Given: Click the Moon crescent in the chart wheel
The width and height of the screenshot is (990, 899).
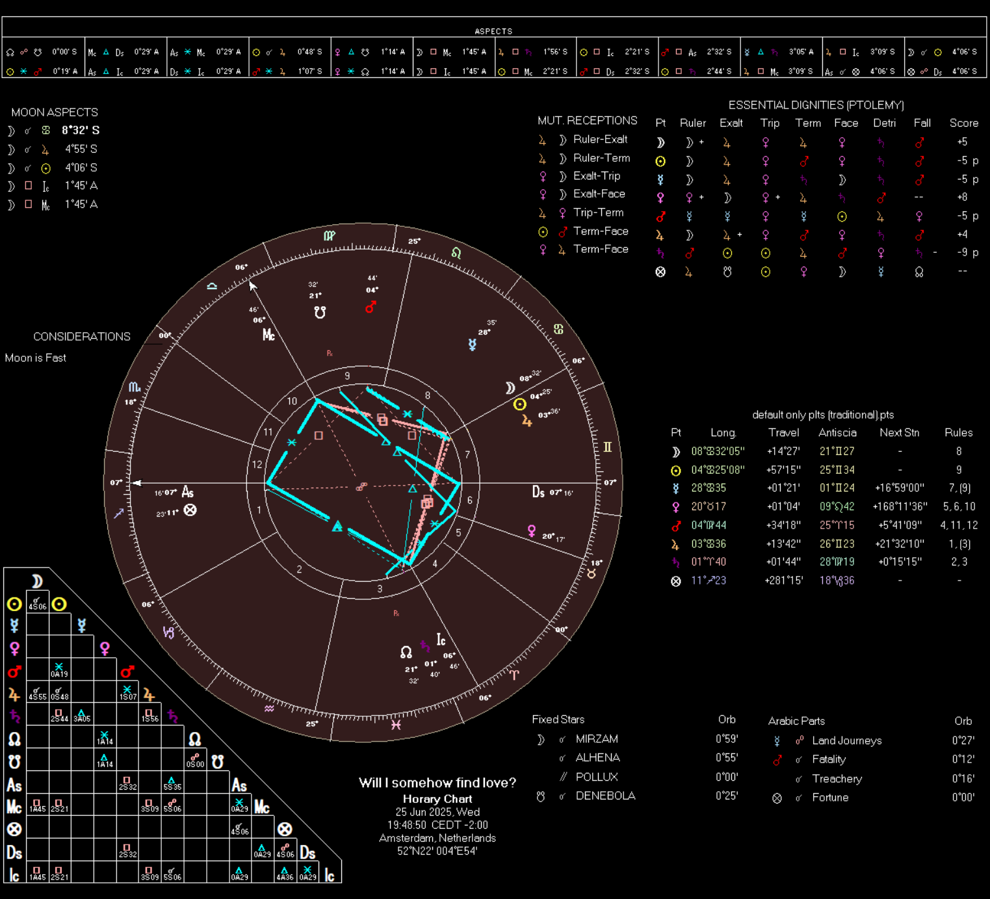Looking at the screenshot, I should [510, 388].
